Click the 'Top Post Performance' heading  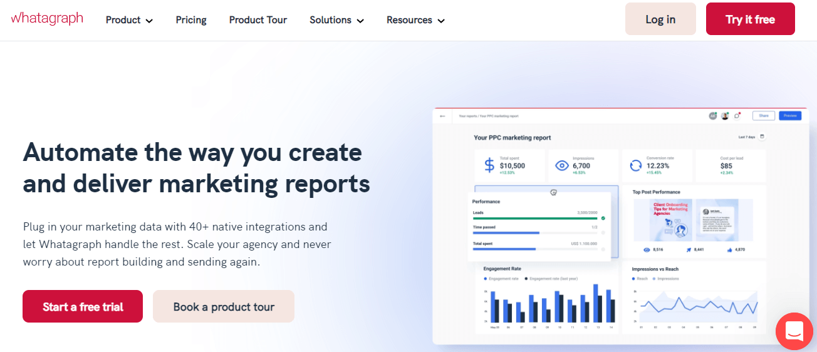(x=656, y=192)
